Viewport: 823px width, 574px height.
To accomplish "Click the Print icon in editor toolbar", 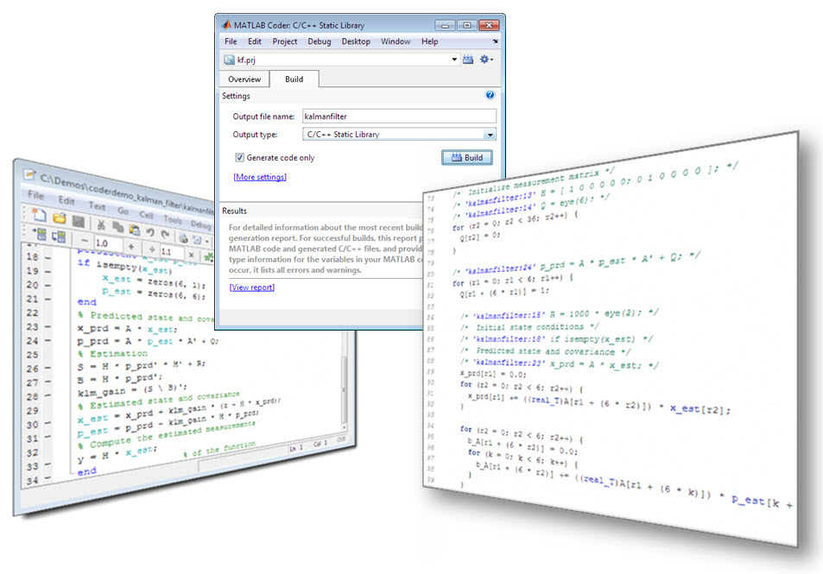I will (182, 237).
